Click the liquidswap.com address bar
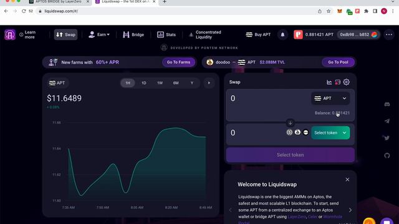 click(x=176, y=11)
